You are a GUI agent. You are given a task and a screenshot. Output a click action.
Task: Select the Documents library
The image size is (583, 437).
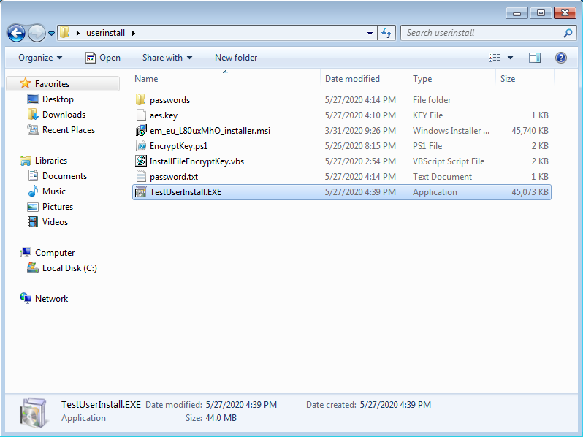pyautogui.click(x=64, y=176)
